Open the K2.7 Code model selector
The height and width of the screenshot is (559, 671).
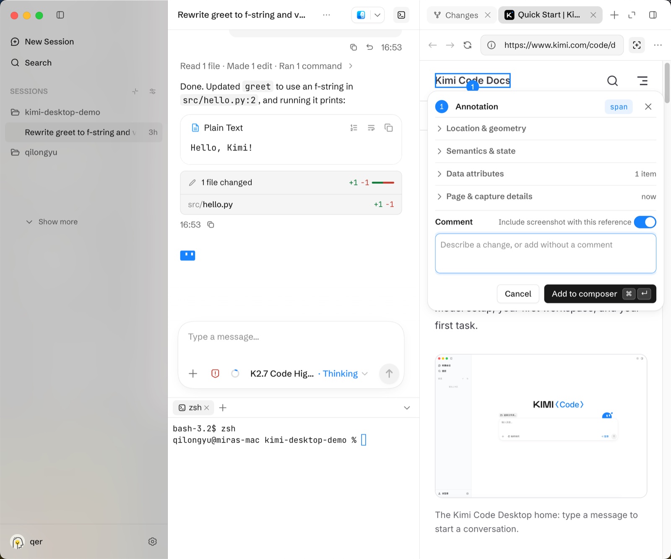coord(282,373)
